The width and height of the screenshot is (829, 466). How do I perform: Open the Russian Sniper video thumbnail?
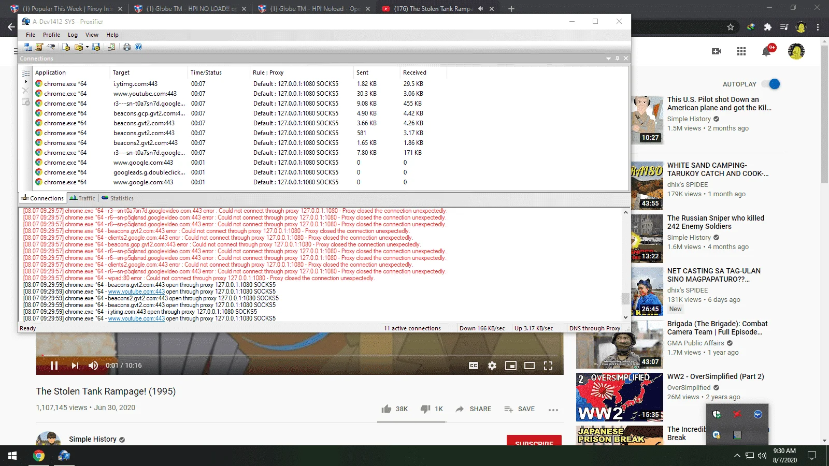pos(647,238)
